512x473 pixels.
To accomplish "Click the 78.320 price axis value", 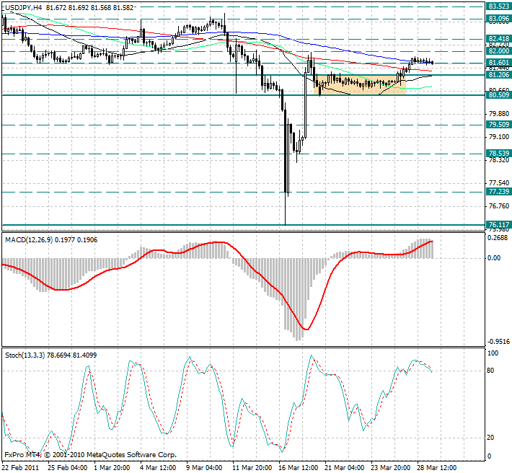I will (x=499, y=160).
